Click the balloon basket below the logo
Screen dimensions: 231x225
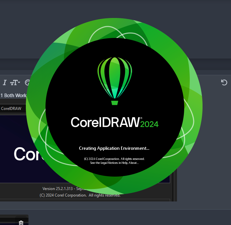[115, 103]
